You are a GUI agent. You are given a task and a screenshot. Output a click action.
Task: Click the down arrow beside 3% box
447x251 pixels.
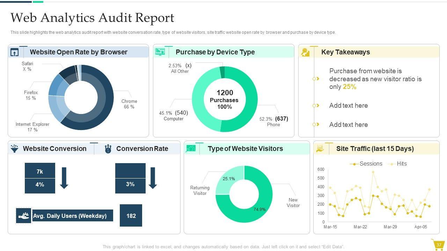pyautogui.click(x=153, y=178)
